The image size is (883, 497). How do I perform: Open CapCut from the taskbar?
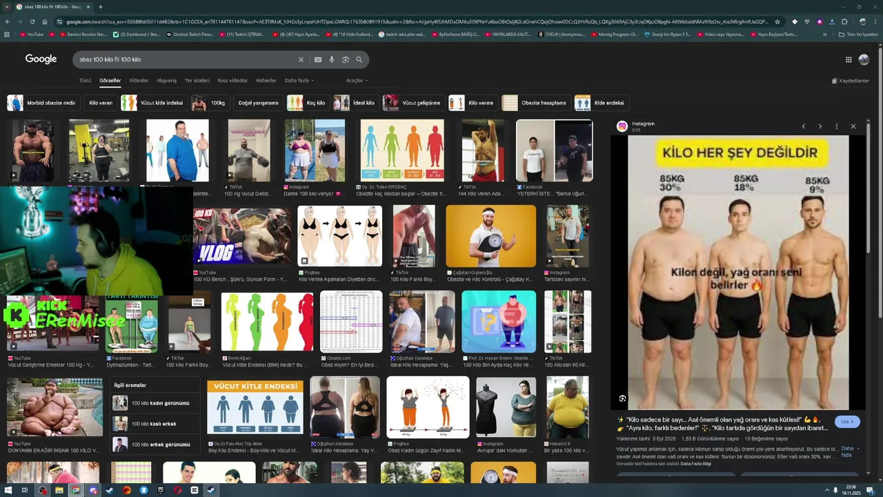coord(195,490)
